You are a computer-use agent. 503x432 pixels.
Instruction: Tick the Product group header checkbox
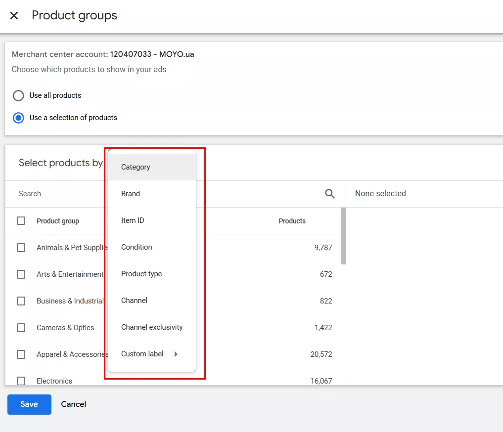click(21, 221)
